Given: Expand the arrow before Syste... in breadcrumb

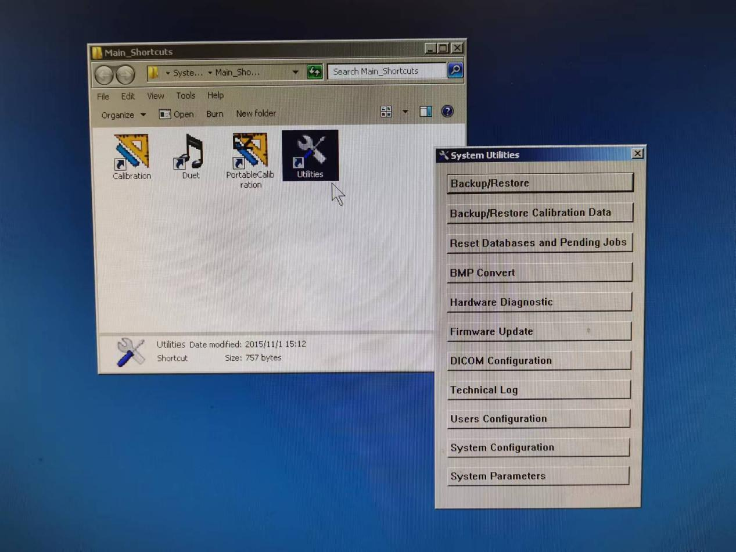Looking at the screenshot, I should pyautogui.click(x=168, y=73).
